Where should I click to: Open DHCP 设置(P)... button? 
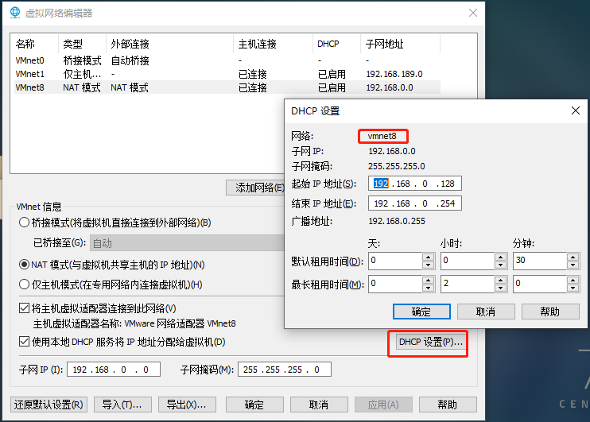click(430, 342)
